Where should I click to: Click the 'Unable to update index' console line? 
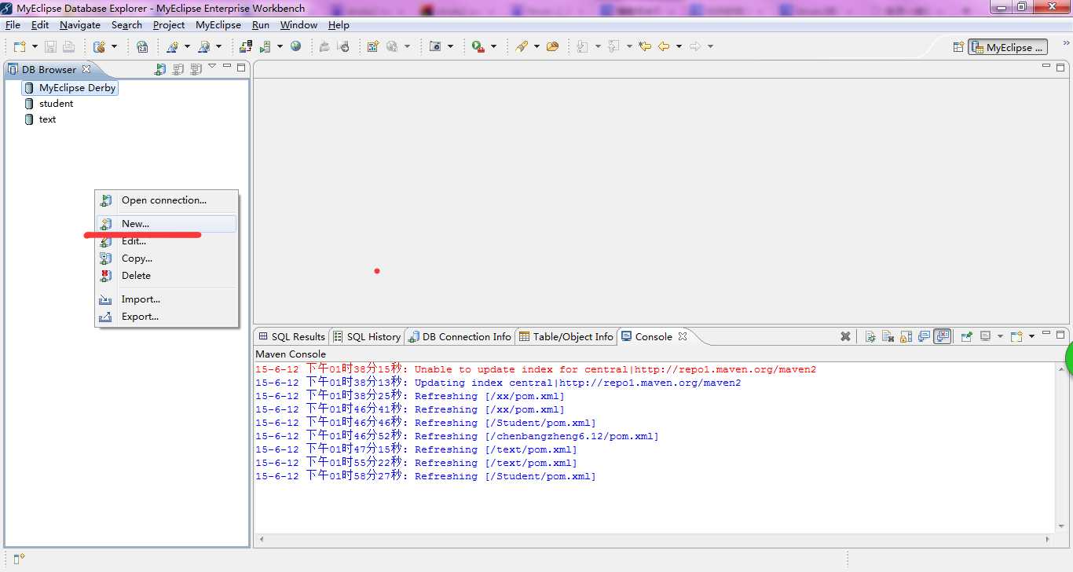point(536,369)
